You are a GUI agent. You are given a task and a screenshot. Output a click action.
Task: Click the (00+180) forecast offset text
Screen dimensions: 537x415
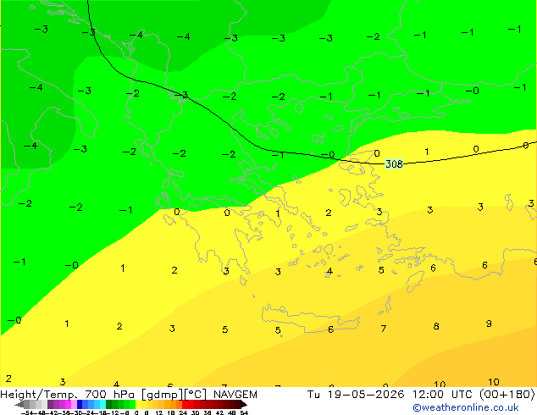(x=507, y=395)
